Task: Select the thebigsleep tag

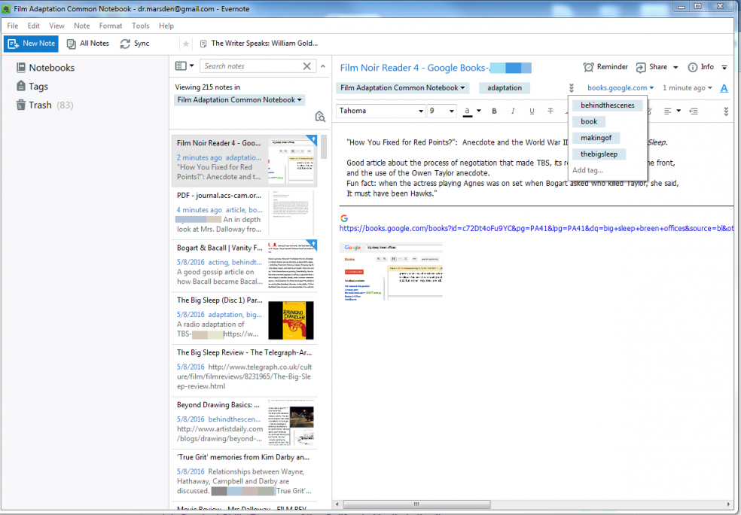Action: (599, 154)
